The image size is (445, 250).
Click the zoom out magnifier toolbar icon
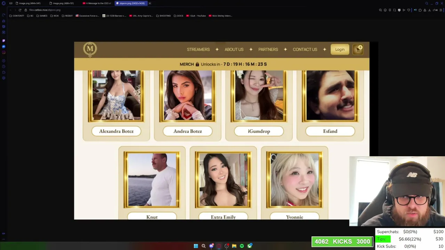click(380, 10)
